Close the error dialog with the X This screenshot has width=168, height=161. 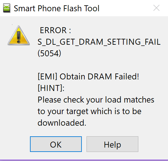[x=156, y=8]
